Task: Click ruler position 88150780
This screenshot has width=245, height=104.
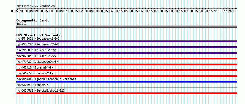Action: pos(18,11)
